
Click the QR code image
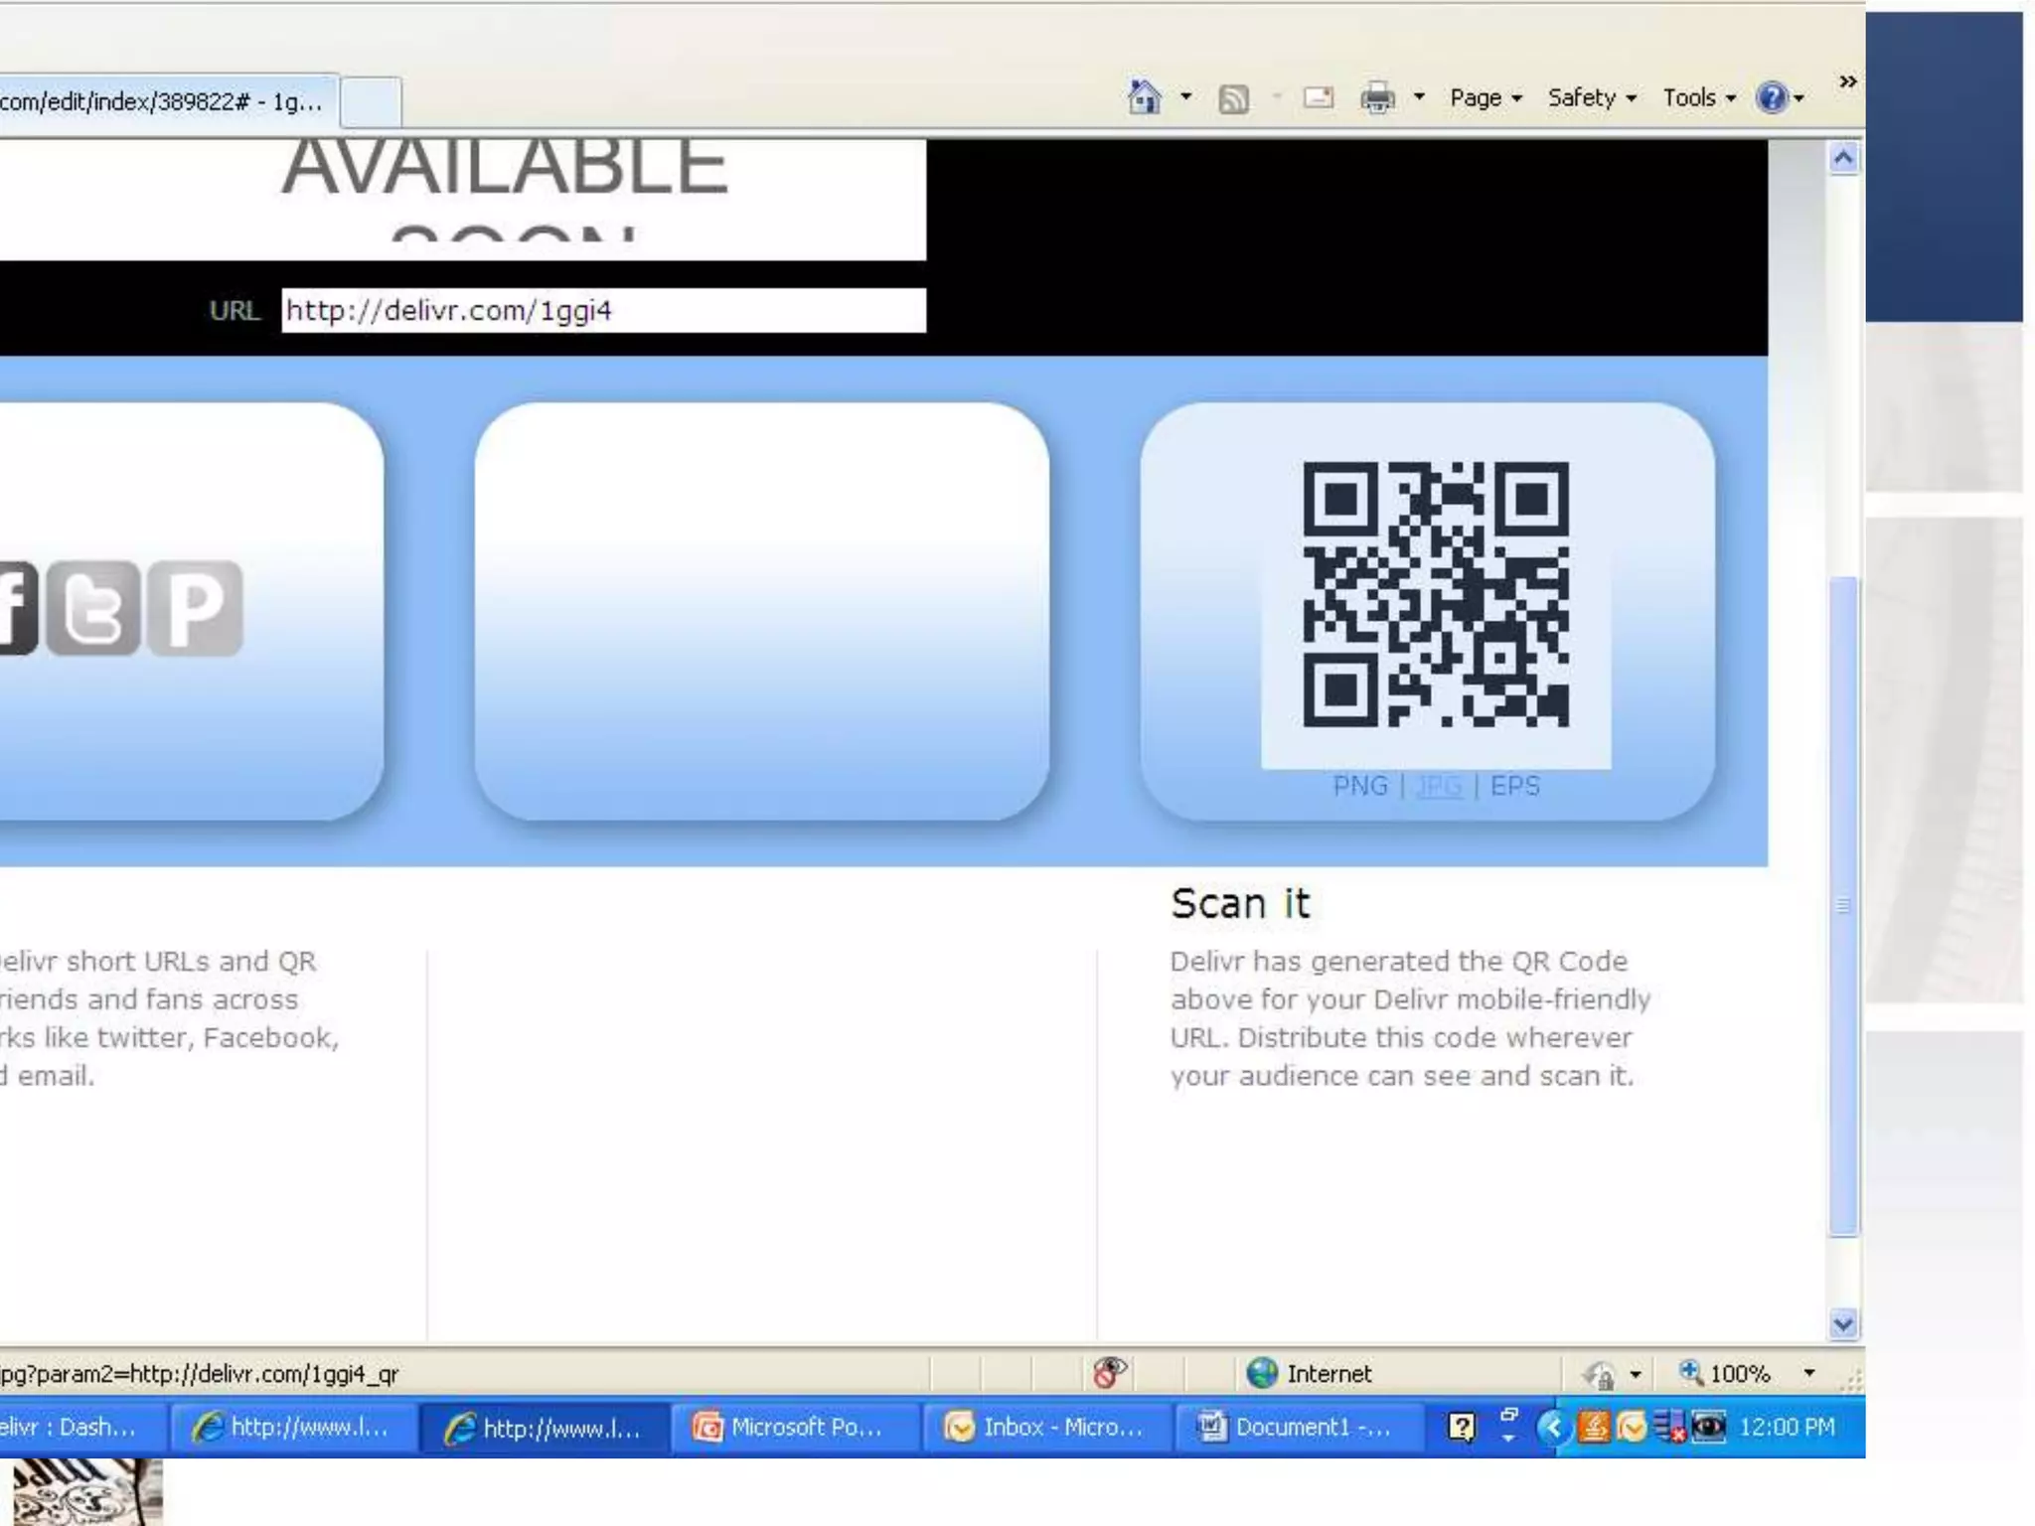pyautogui.click(x=1436, y=594)
